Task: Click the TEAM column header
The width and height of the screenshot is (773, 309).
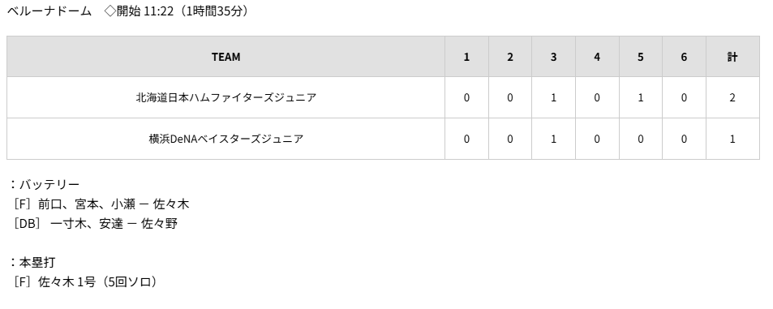Action: [x=225, y=57]
